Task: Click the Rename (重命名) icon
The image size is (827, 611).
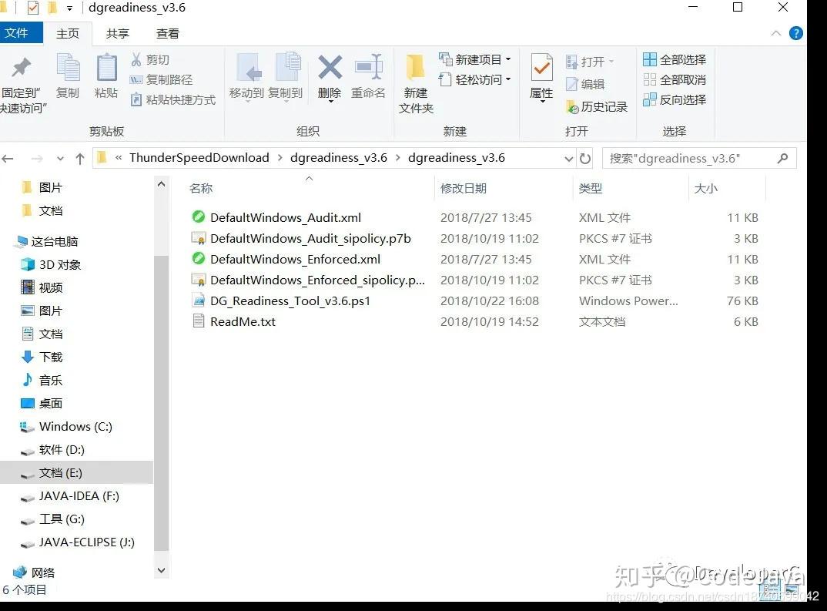Action: pos(368,68)
